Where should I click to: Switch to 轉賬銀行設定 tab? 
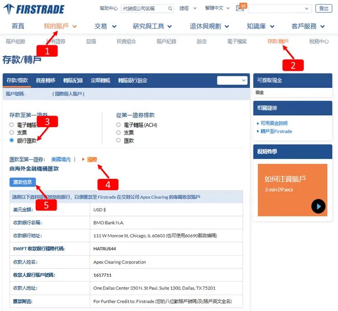coord(132,80)
